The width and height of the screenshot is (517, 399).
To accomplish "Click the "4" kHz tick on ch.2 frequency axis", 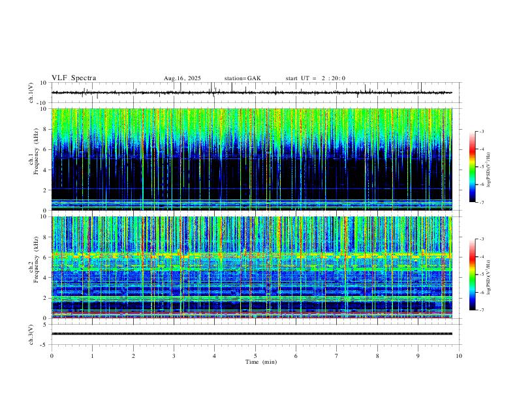I will [46, 278].
